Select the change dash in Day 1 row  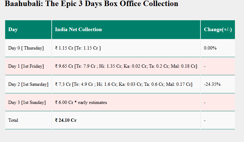(x=205, y=66)
